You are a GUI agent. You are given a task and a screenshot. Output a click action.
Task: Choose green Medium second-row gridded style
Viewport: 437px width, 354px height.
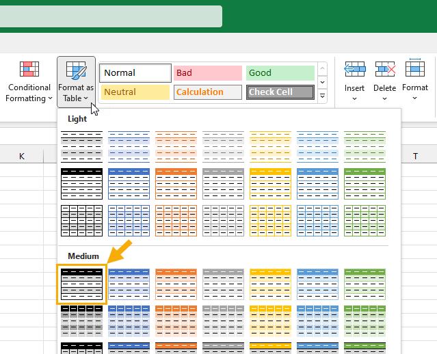365,321
